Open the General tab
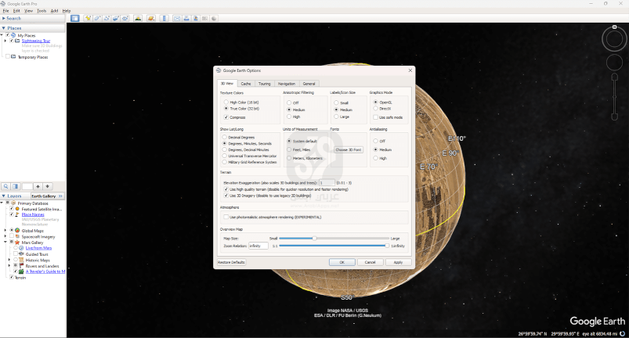629x338 pixels. coord(309,84)
